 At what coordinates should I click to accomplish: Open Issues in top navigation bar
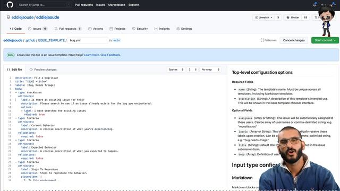(x=100, y=5)
